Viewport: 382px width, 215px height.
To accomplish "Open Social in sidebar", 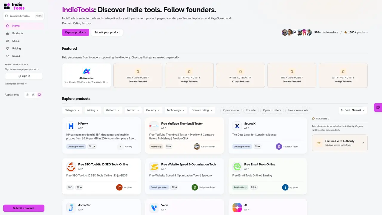I will click(x=24, y=41).
